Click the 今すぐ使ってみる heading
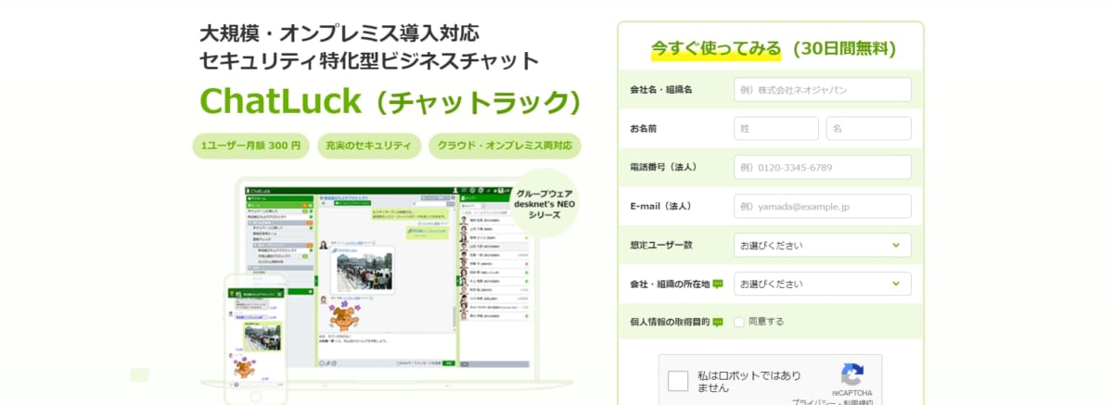Screen dimensions: 1113x405 tap(716, 48)
